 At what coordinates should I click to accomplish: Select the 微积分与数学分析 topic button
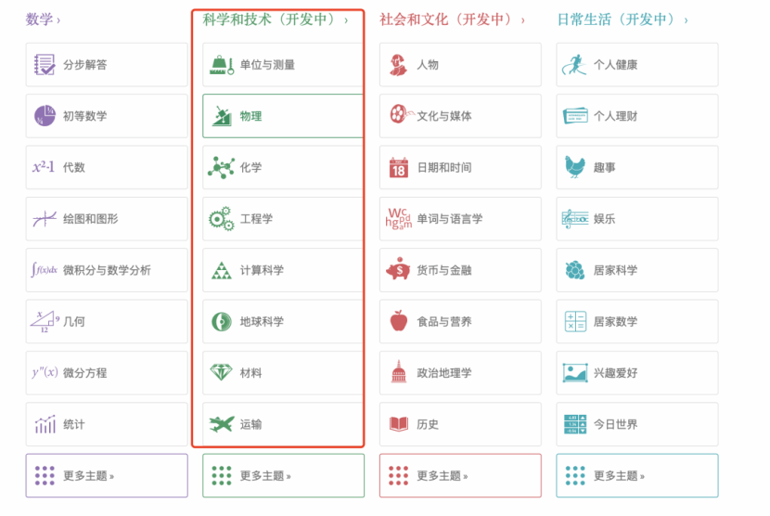tap(106, 270)
